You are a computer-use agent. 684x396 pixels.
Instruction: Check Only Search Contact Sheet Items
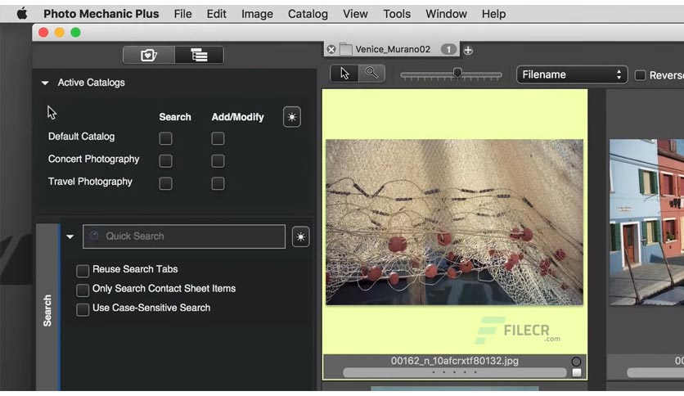point(83,290)
